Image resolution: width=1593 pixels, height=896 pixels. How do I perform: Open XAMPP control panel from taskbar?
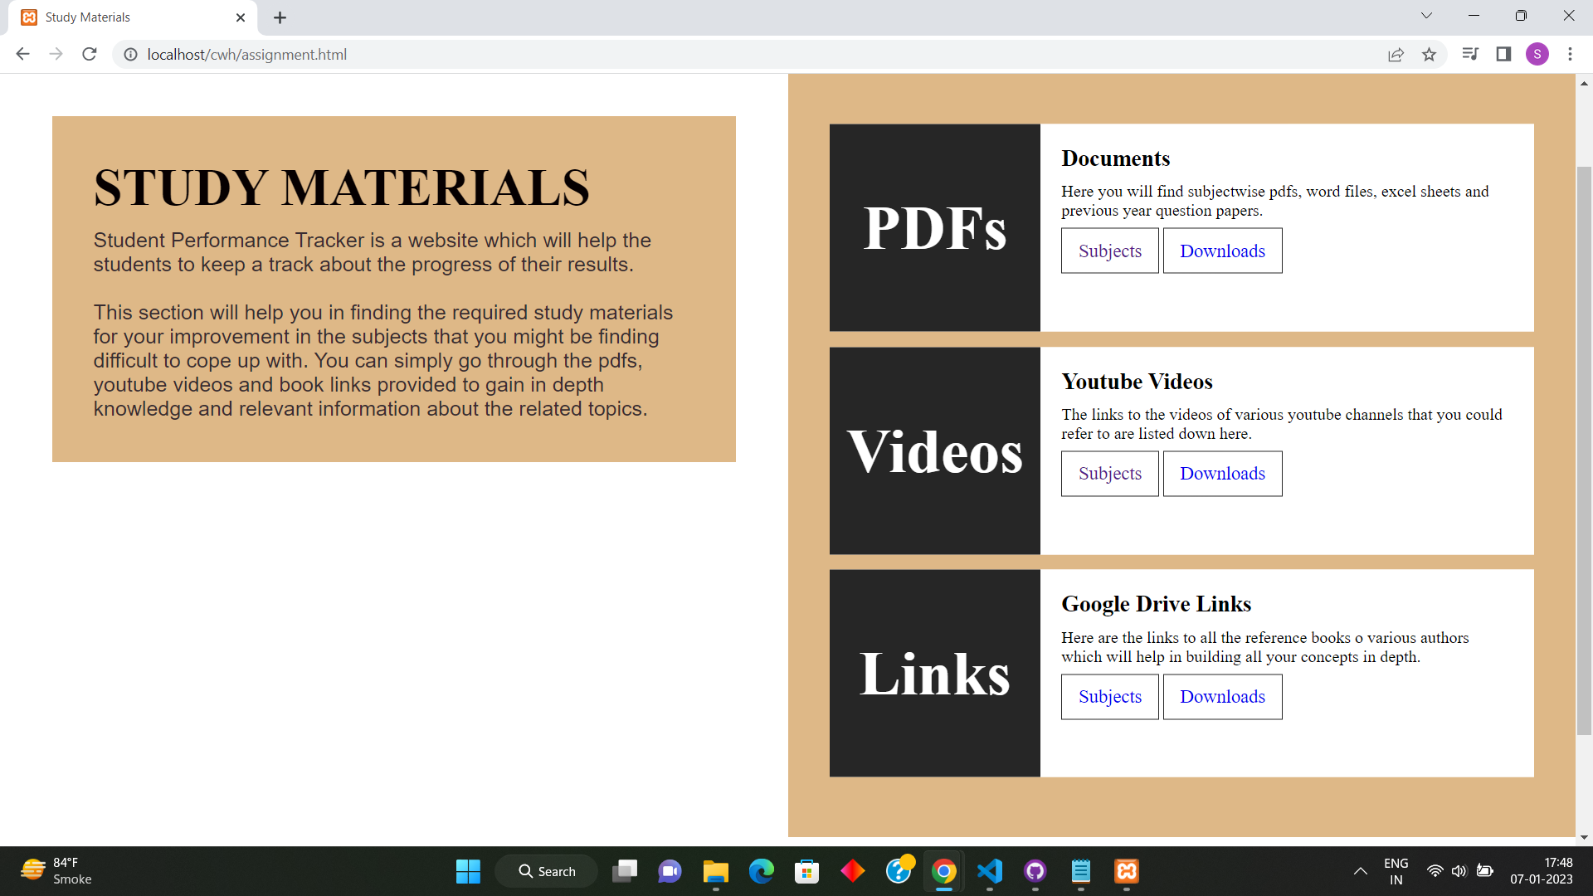pos(1126,872)
